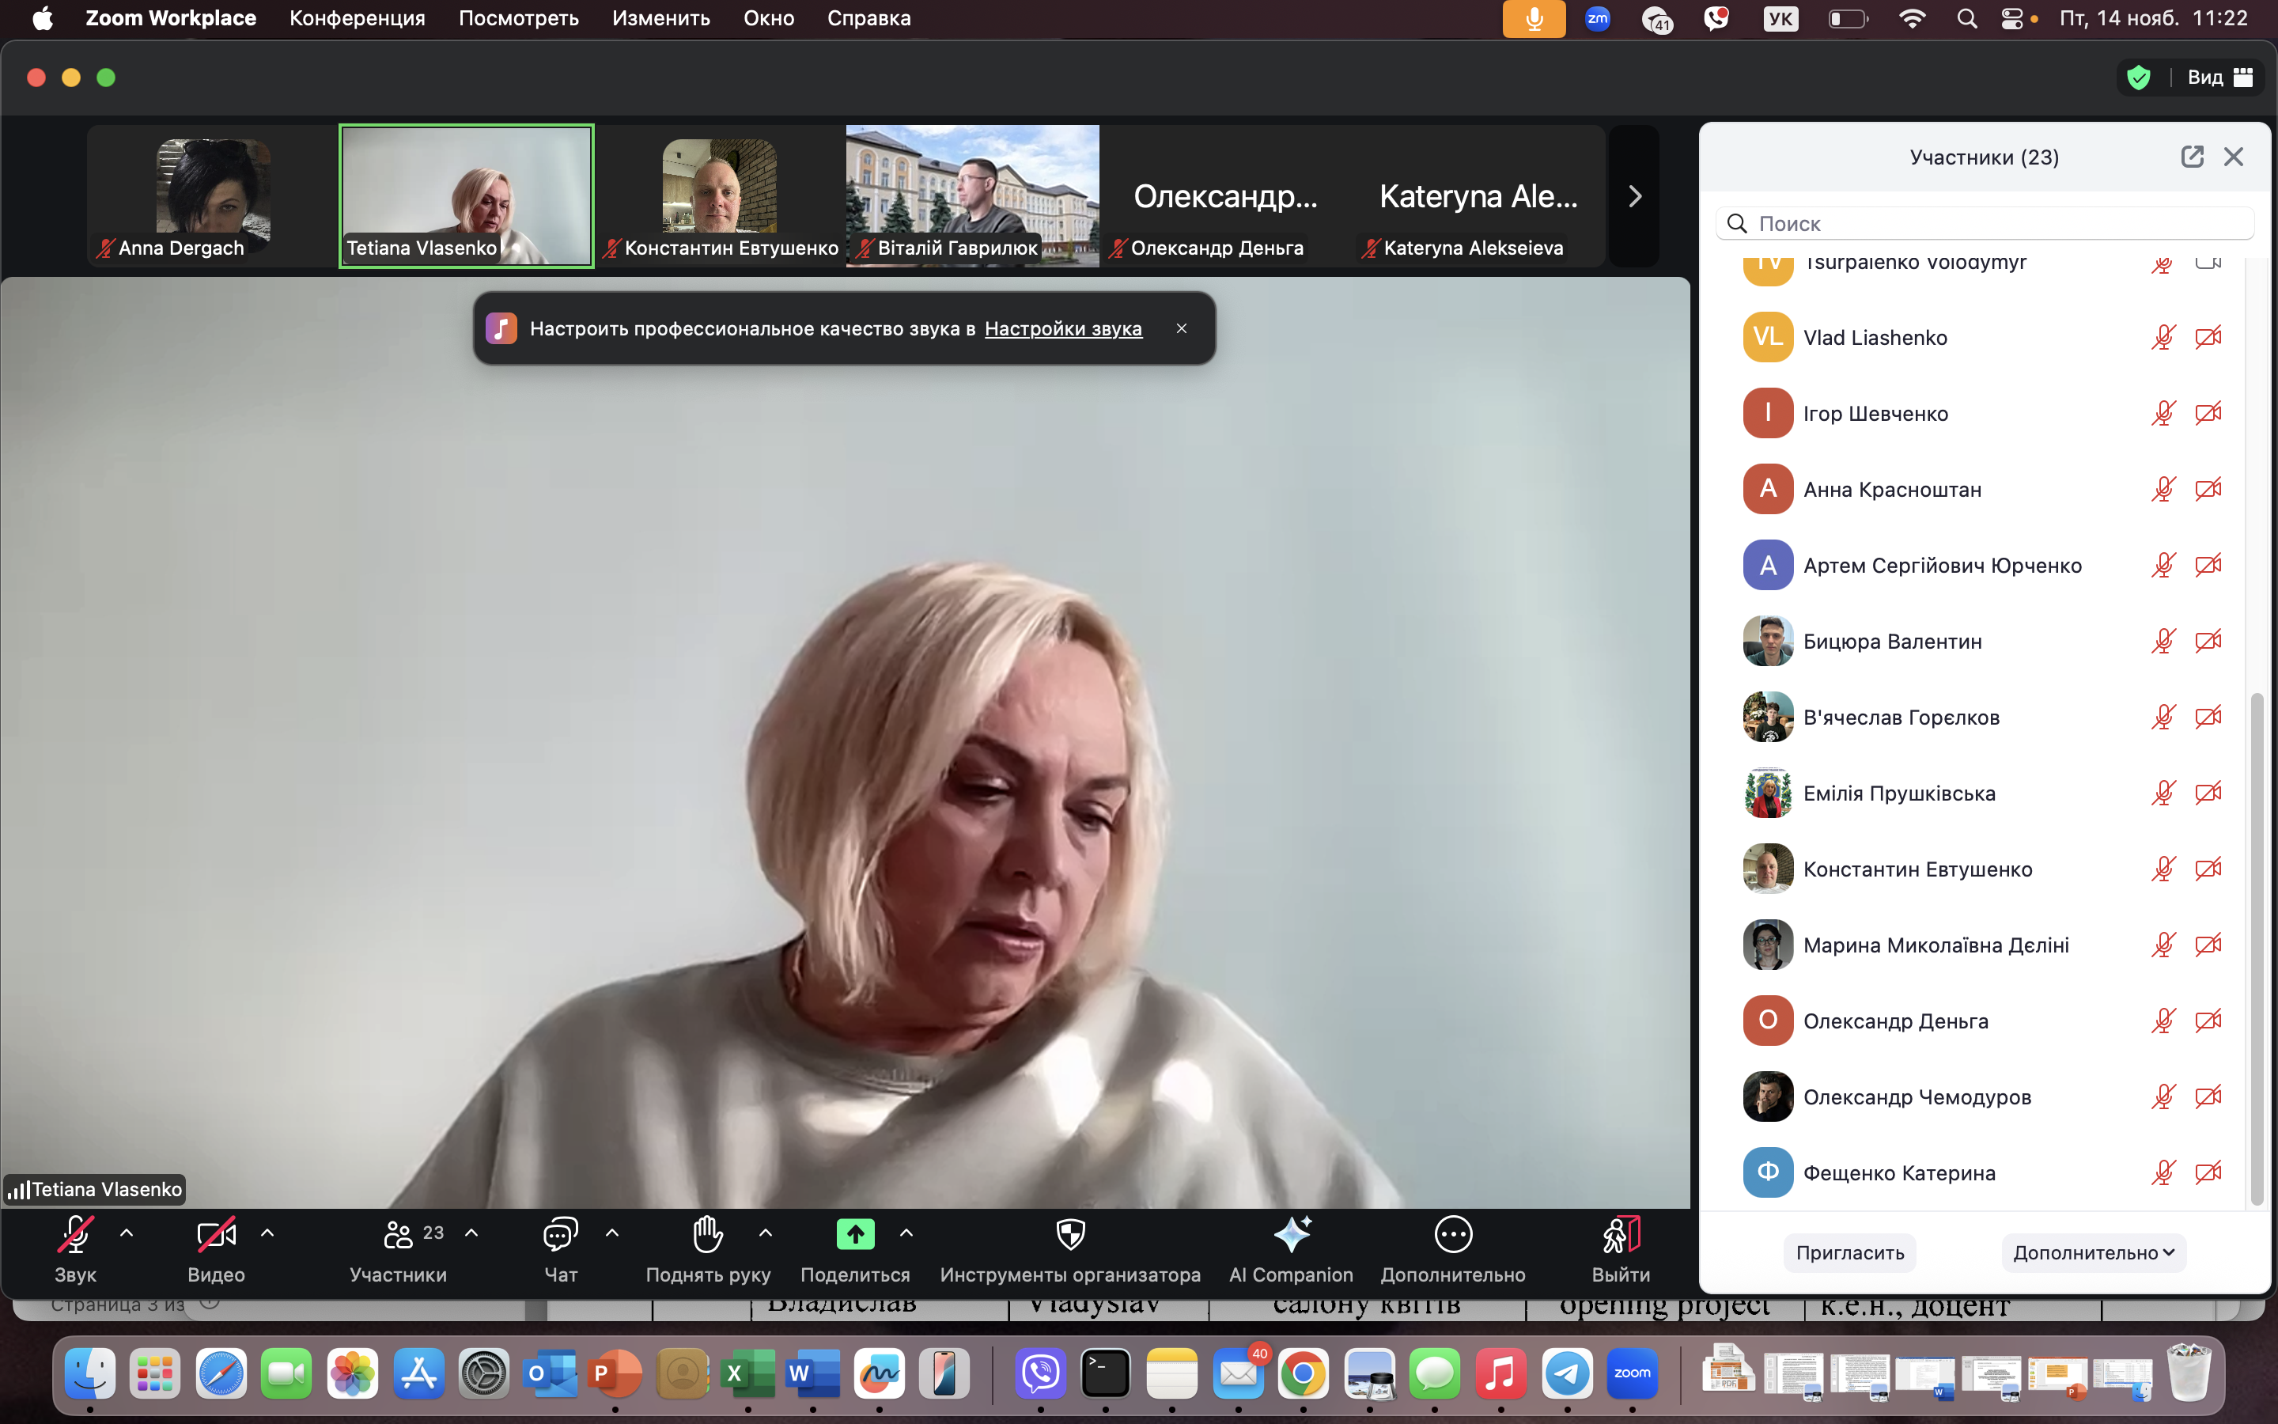
Task: Click the Leave meeting icon
Action: tap(1621, 1234)
